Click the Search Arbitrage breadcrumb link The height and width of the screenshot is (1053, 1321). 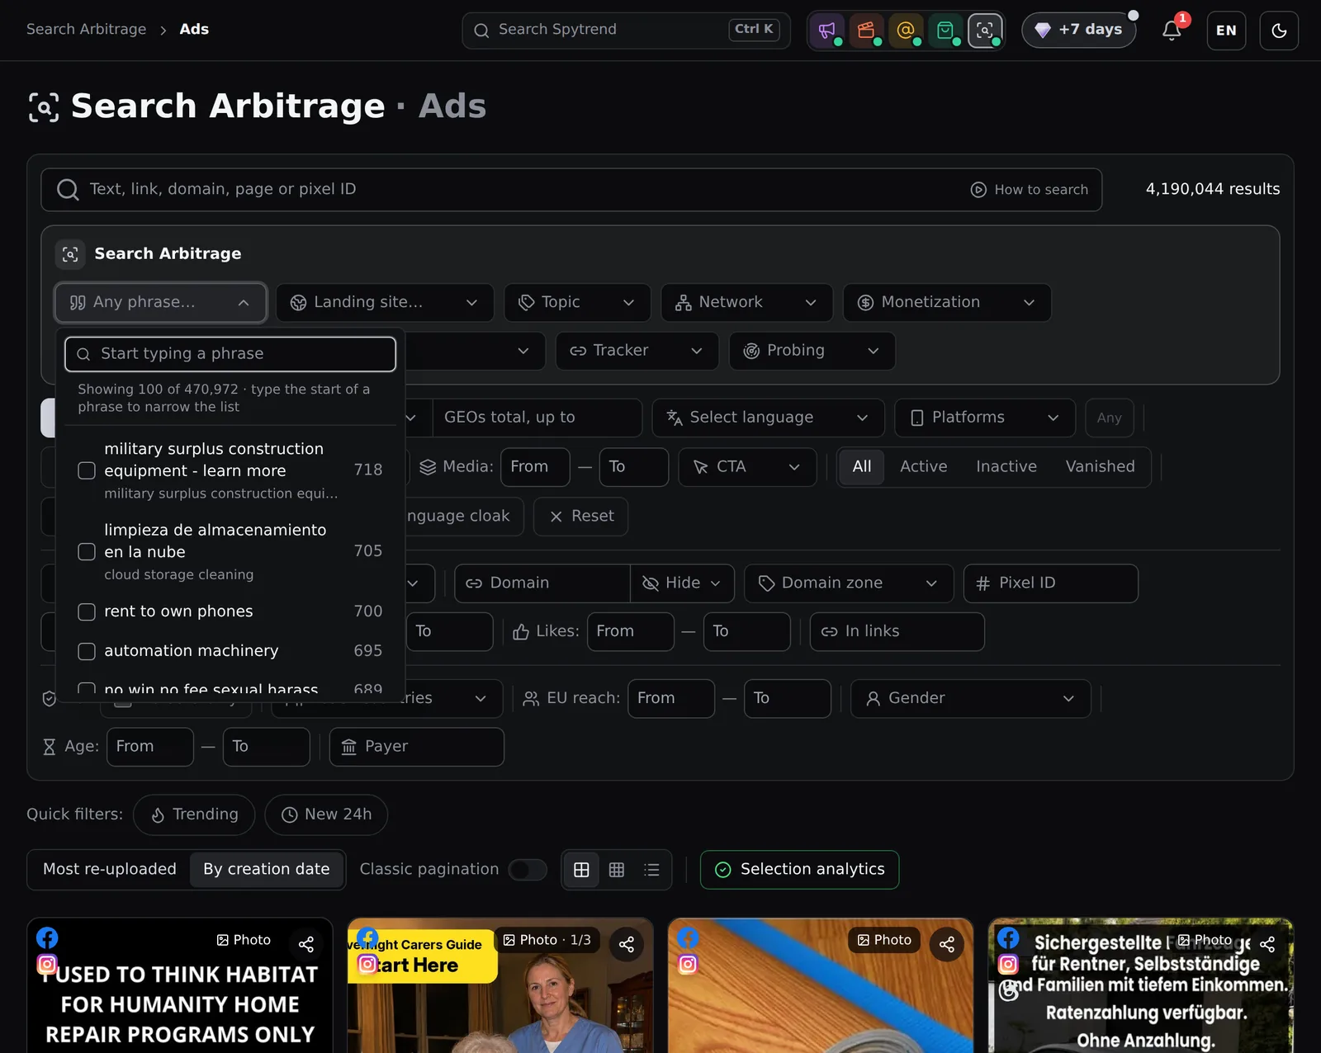coord(86,30)
